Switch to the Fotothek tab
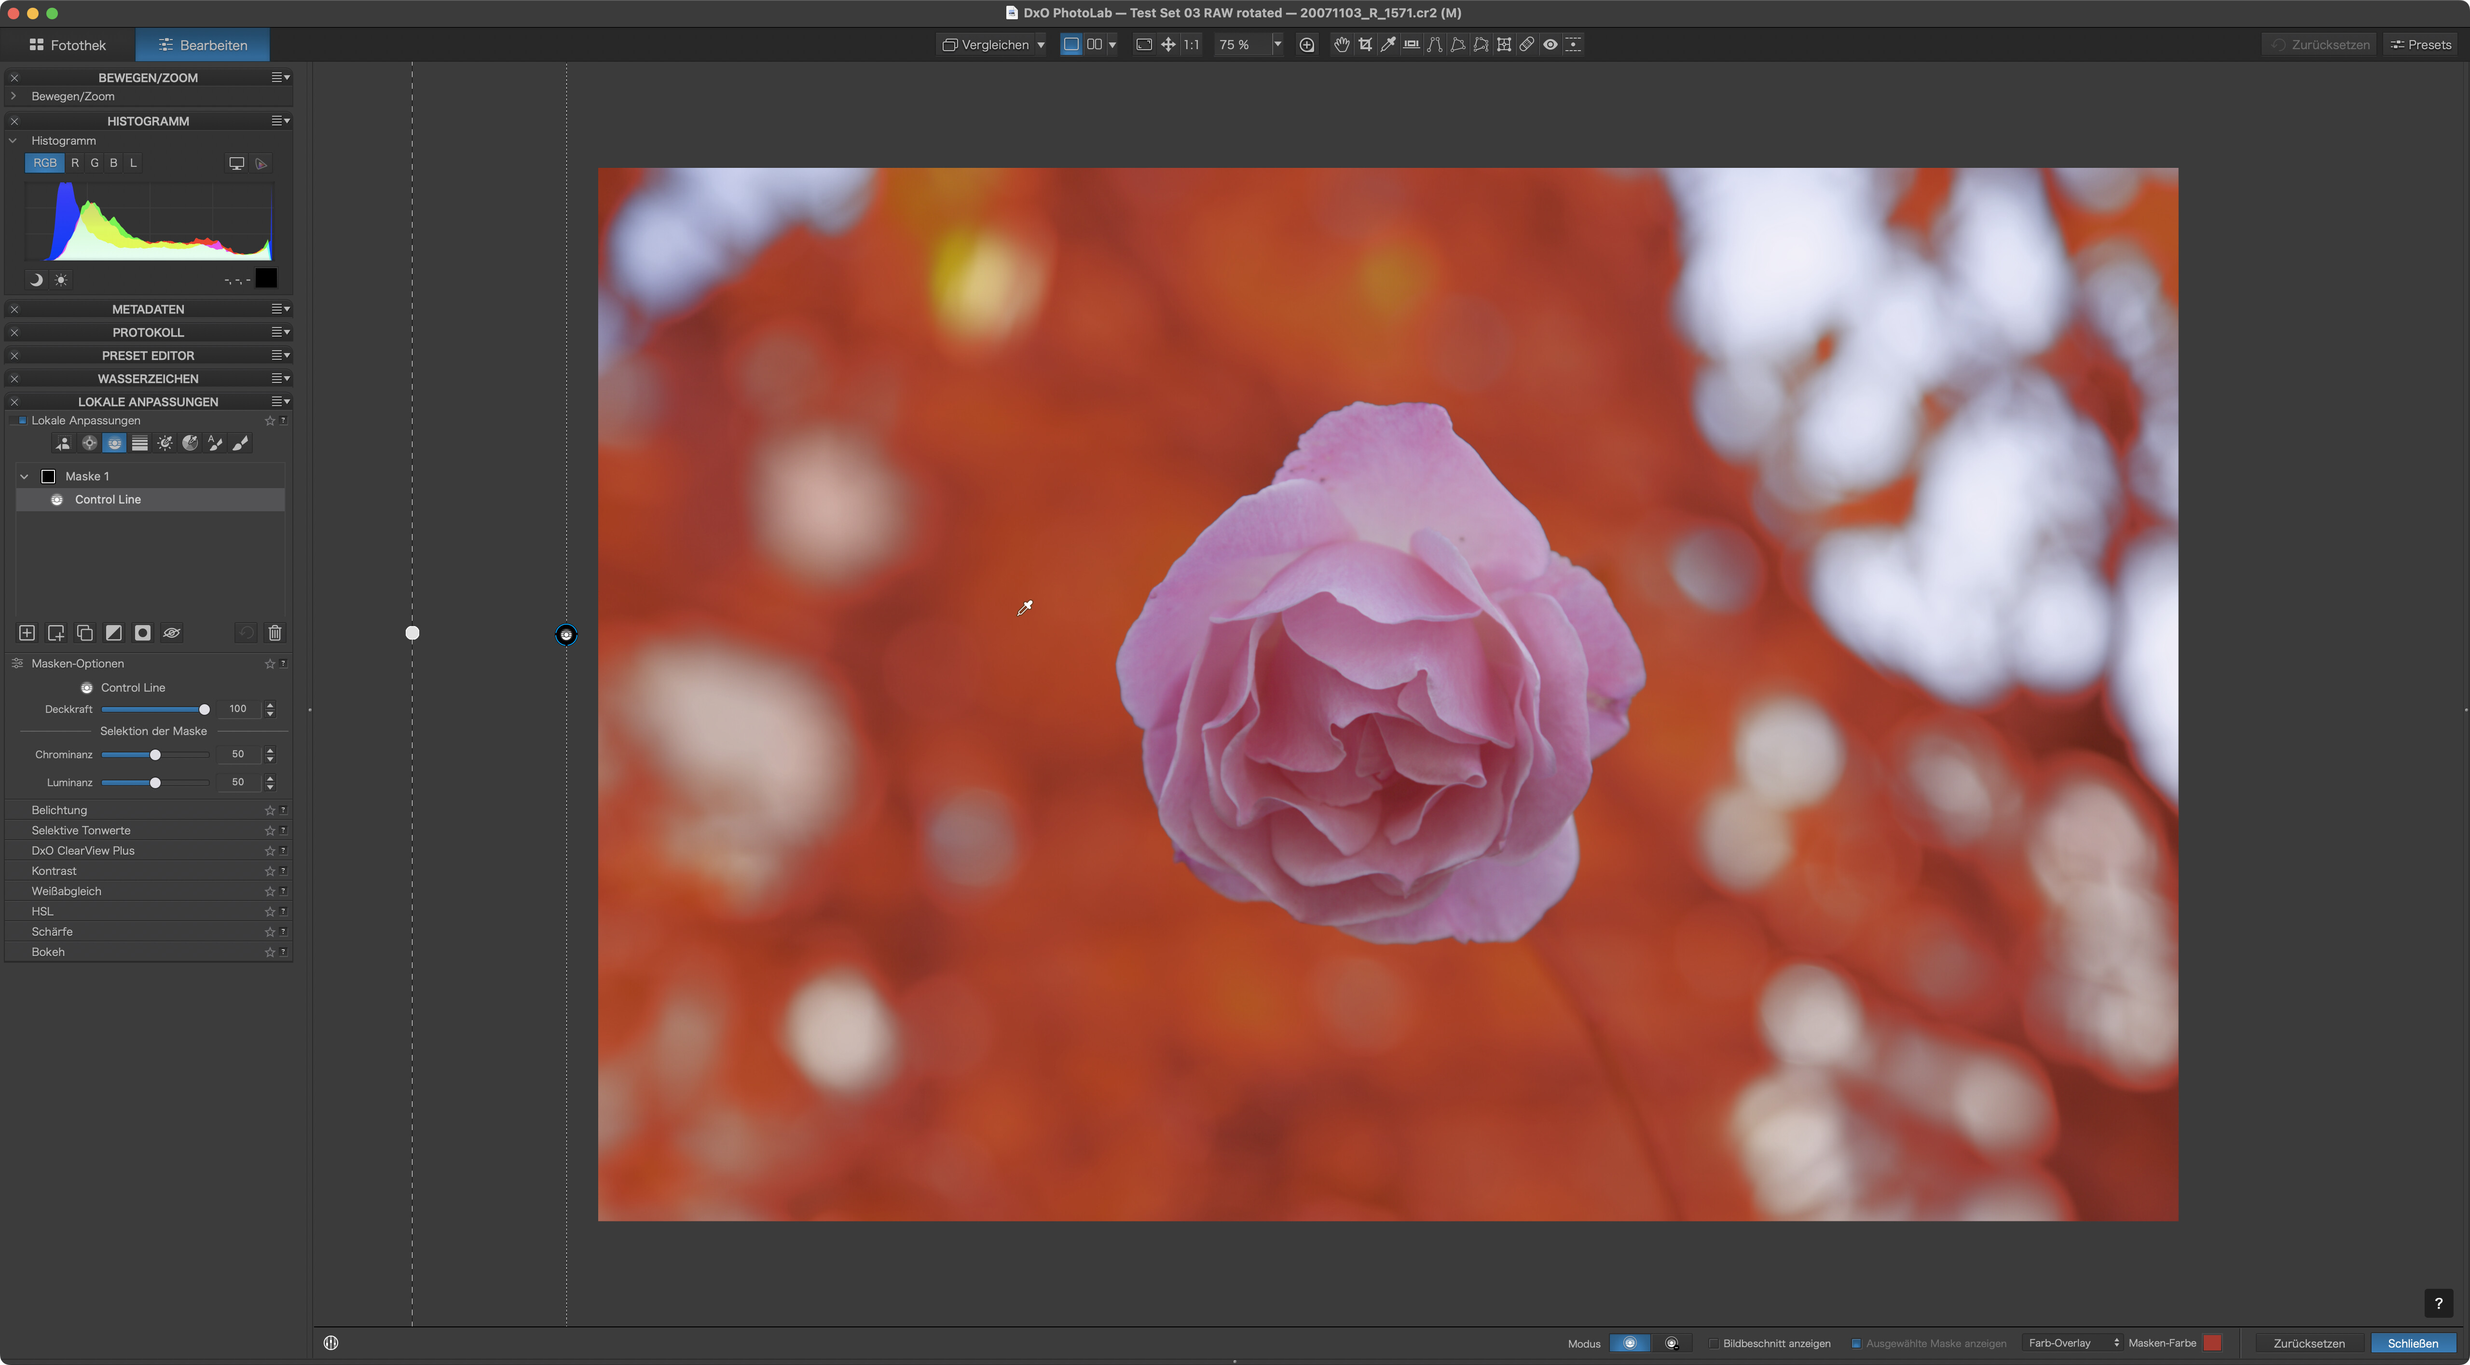This screenshot has width=2470, height=1365. pos(68,45)
